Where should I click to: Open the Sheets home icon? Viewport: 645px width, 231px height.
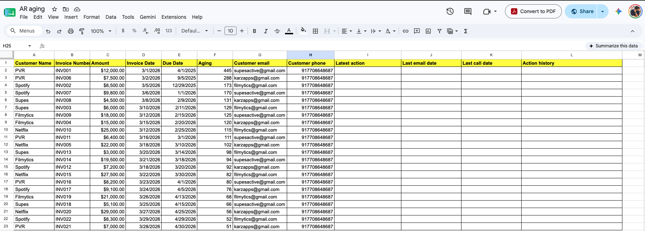pyautogui.click(x=10, y=12)
